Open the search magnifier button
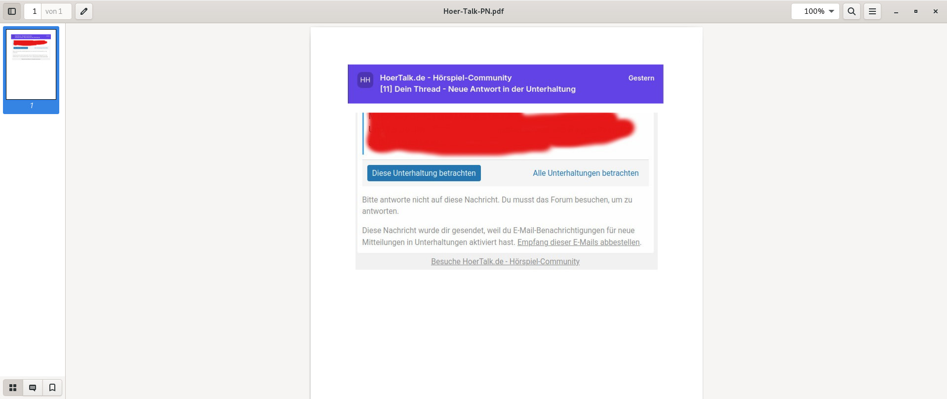Screen dimensions: 947x399 (852, 11)
